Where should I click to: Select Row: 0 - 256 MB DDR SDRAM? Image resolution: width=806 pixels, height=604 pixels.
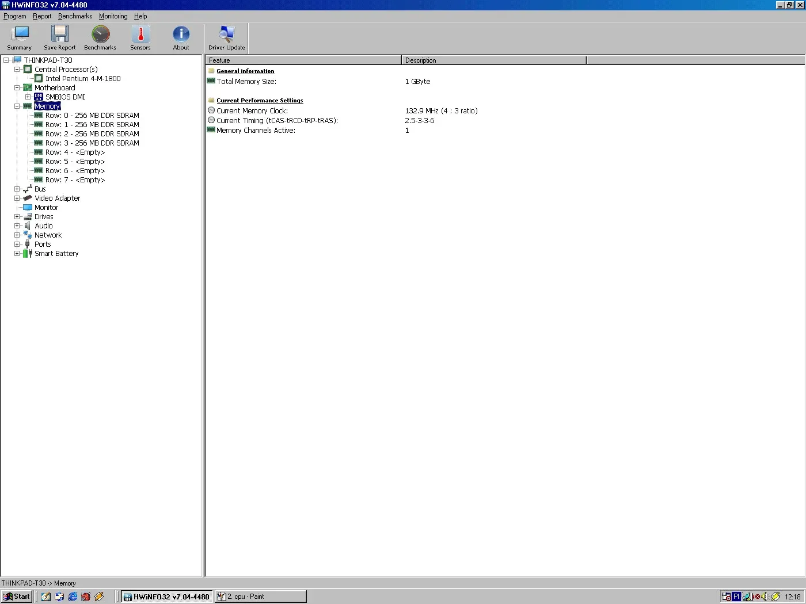[x=92, y=116]
